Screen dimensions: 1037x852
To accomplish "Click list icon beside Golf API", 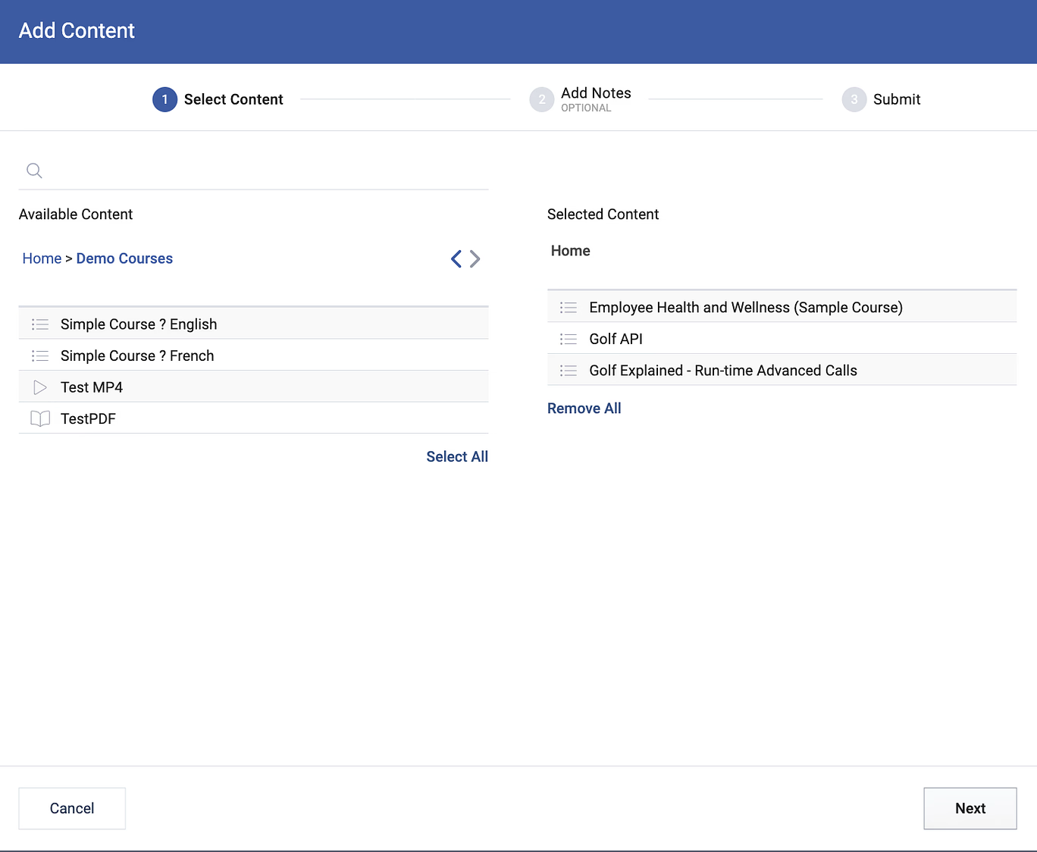I will [x=569, y=339].
